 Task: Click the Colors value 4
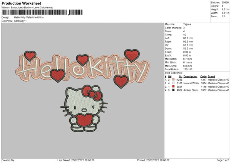click(x=223, y=6)
